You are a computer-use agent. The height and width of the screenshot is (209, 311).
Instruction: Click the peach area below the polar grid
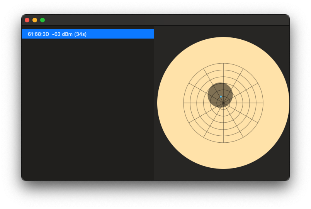pos(223,156)
